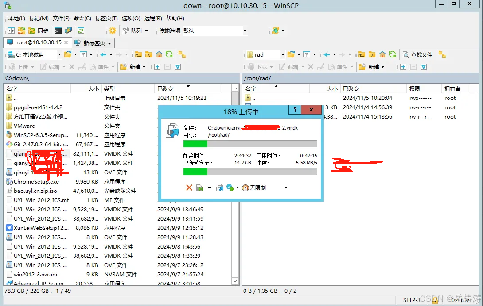483x306 pixels.
Task: Click 查找文件 find files button
Action: (x=418, y=55)
